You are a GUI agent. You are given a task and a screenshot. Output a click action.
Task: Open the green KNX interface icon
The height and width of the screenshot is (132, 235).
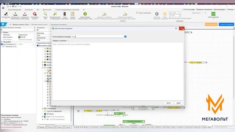(x=213, y=14)
